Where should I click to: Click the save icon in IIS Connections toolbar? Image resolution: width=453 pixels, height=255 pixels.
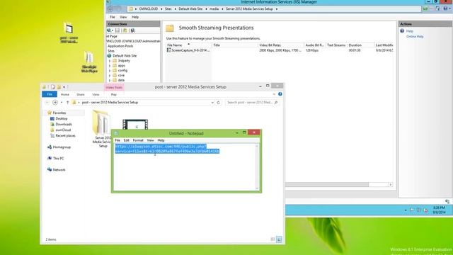click(x=117, y=30)
